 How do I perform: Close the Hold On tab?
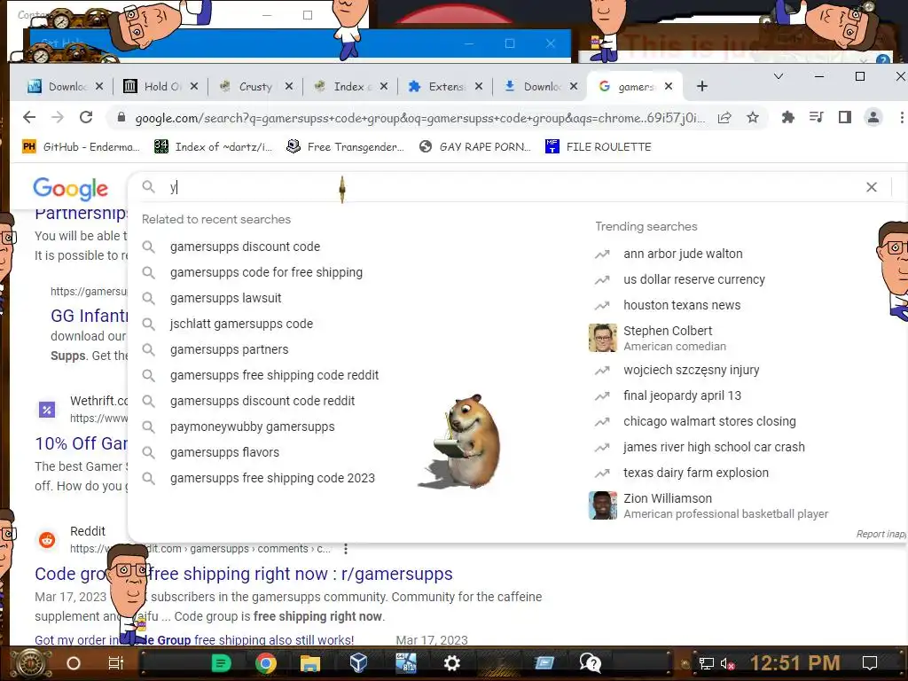pyautogui.click(x=194, y=86)
